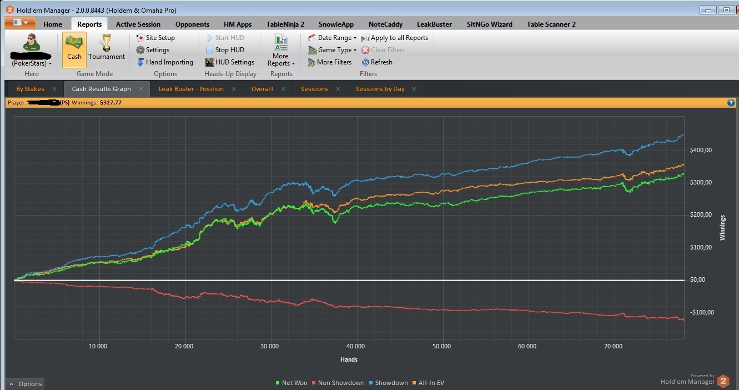Close the Leak Buster - Position tab
The image size is (739, 390).
pos(234,89)
